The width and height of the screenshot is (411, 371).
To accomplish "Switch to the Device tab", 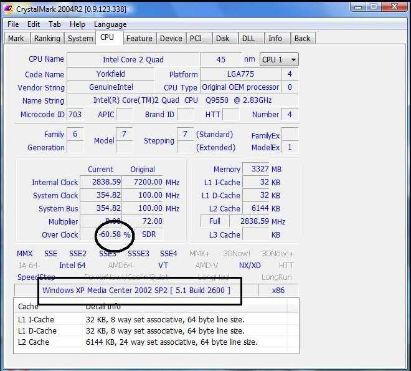I will (x=171, y=38).
